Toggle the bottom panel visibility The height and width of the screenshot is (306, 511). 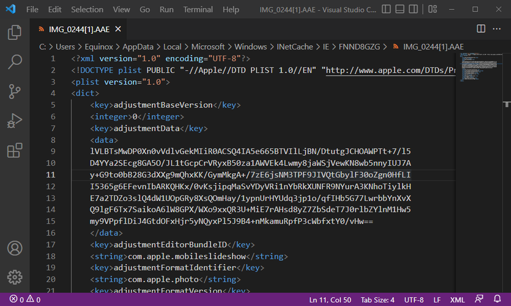[x=401, y=10]
